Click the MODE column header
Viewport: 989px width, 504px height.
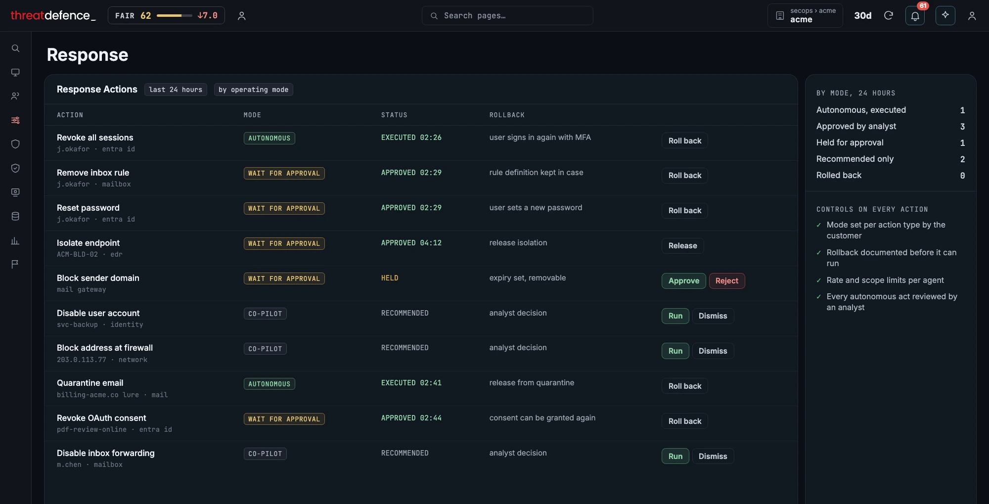[x=252, y=115]
